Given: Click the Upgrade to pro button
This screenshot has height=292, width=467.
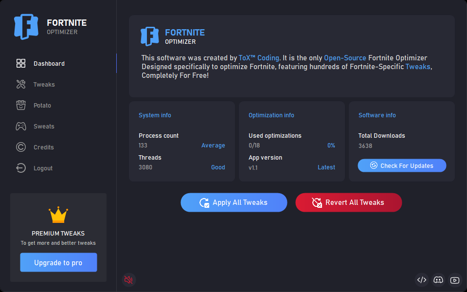Looking at the screenshot, I should pyautogui.click(x=58, y=262).
